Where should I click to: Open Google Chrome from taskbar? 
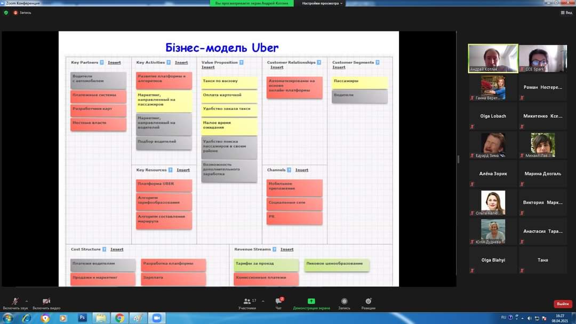119,318
